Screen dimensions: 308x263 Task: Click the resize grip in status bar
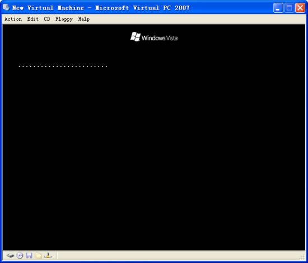click(302, 257)
